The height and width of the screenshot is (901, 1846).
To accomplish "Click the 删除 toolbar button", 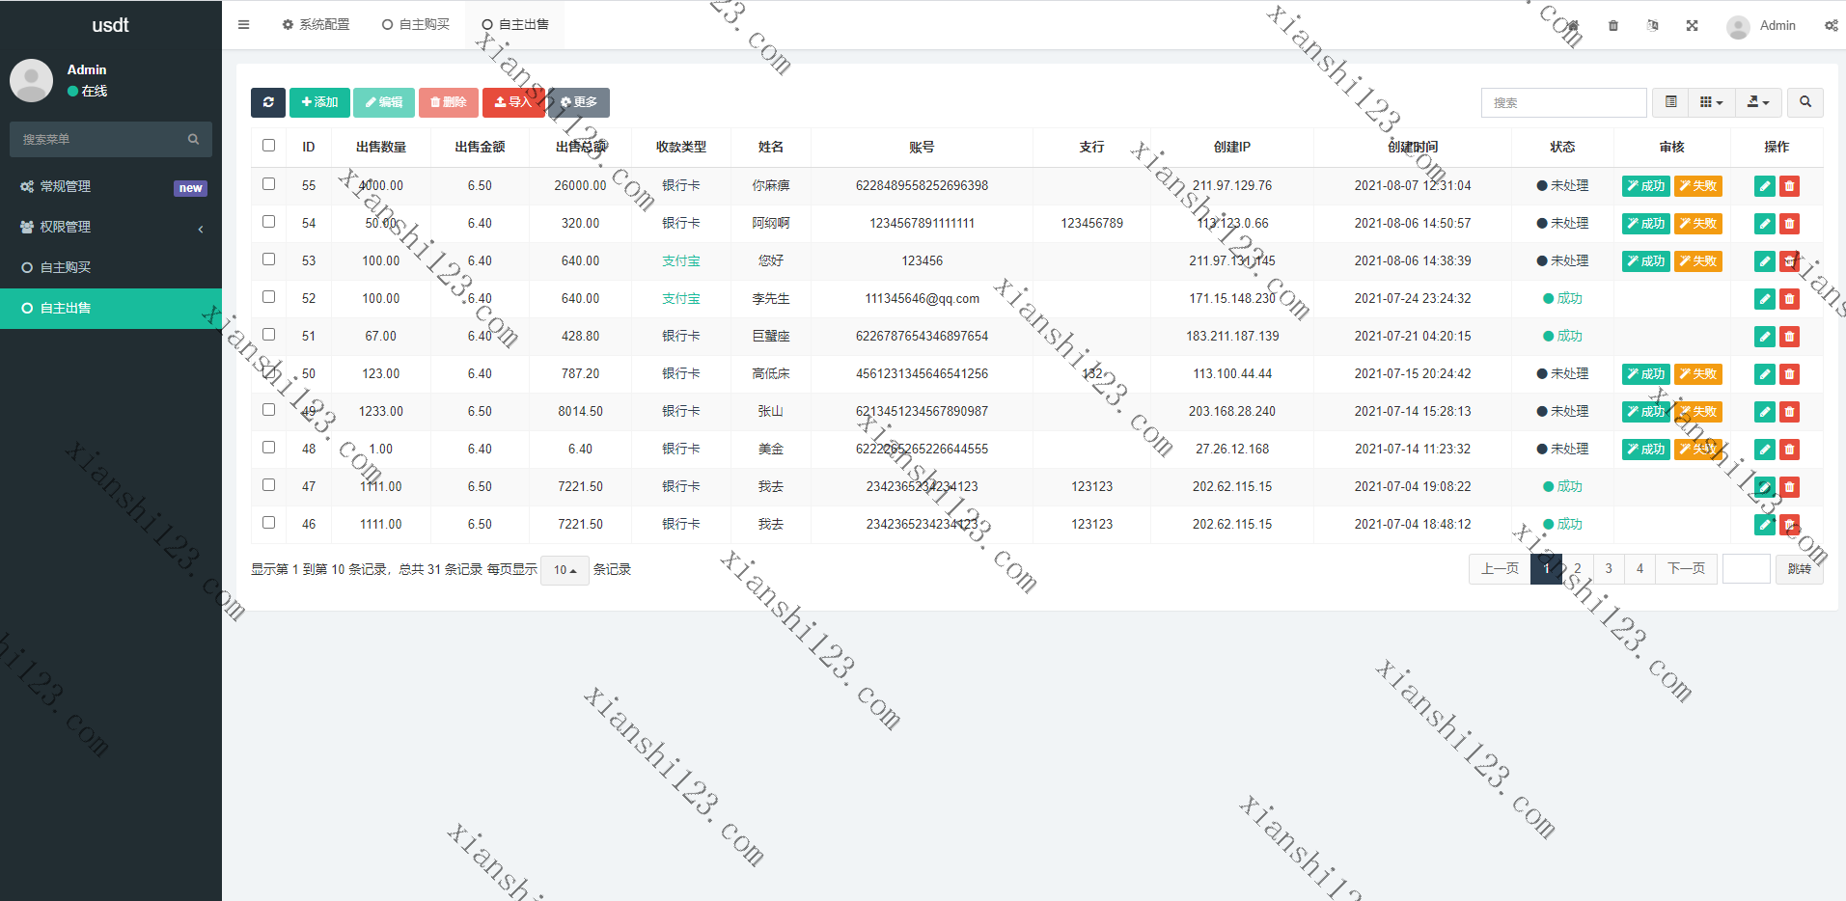I will point(449,102).
